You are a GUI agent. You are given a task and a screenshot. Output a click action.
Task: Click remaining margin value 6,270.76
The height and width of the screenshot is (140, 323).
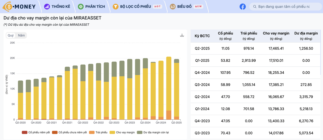click(306, 121)
